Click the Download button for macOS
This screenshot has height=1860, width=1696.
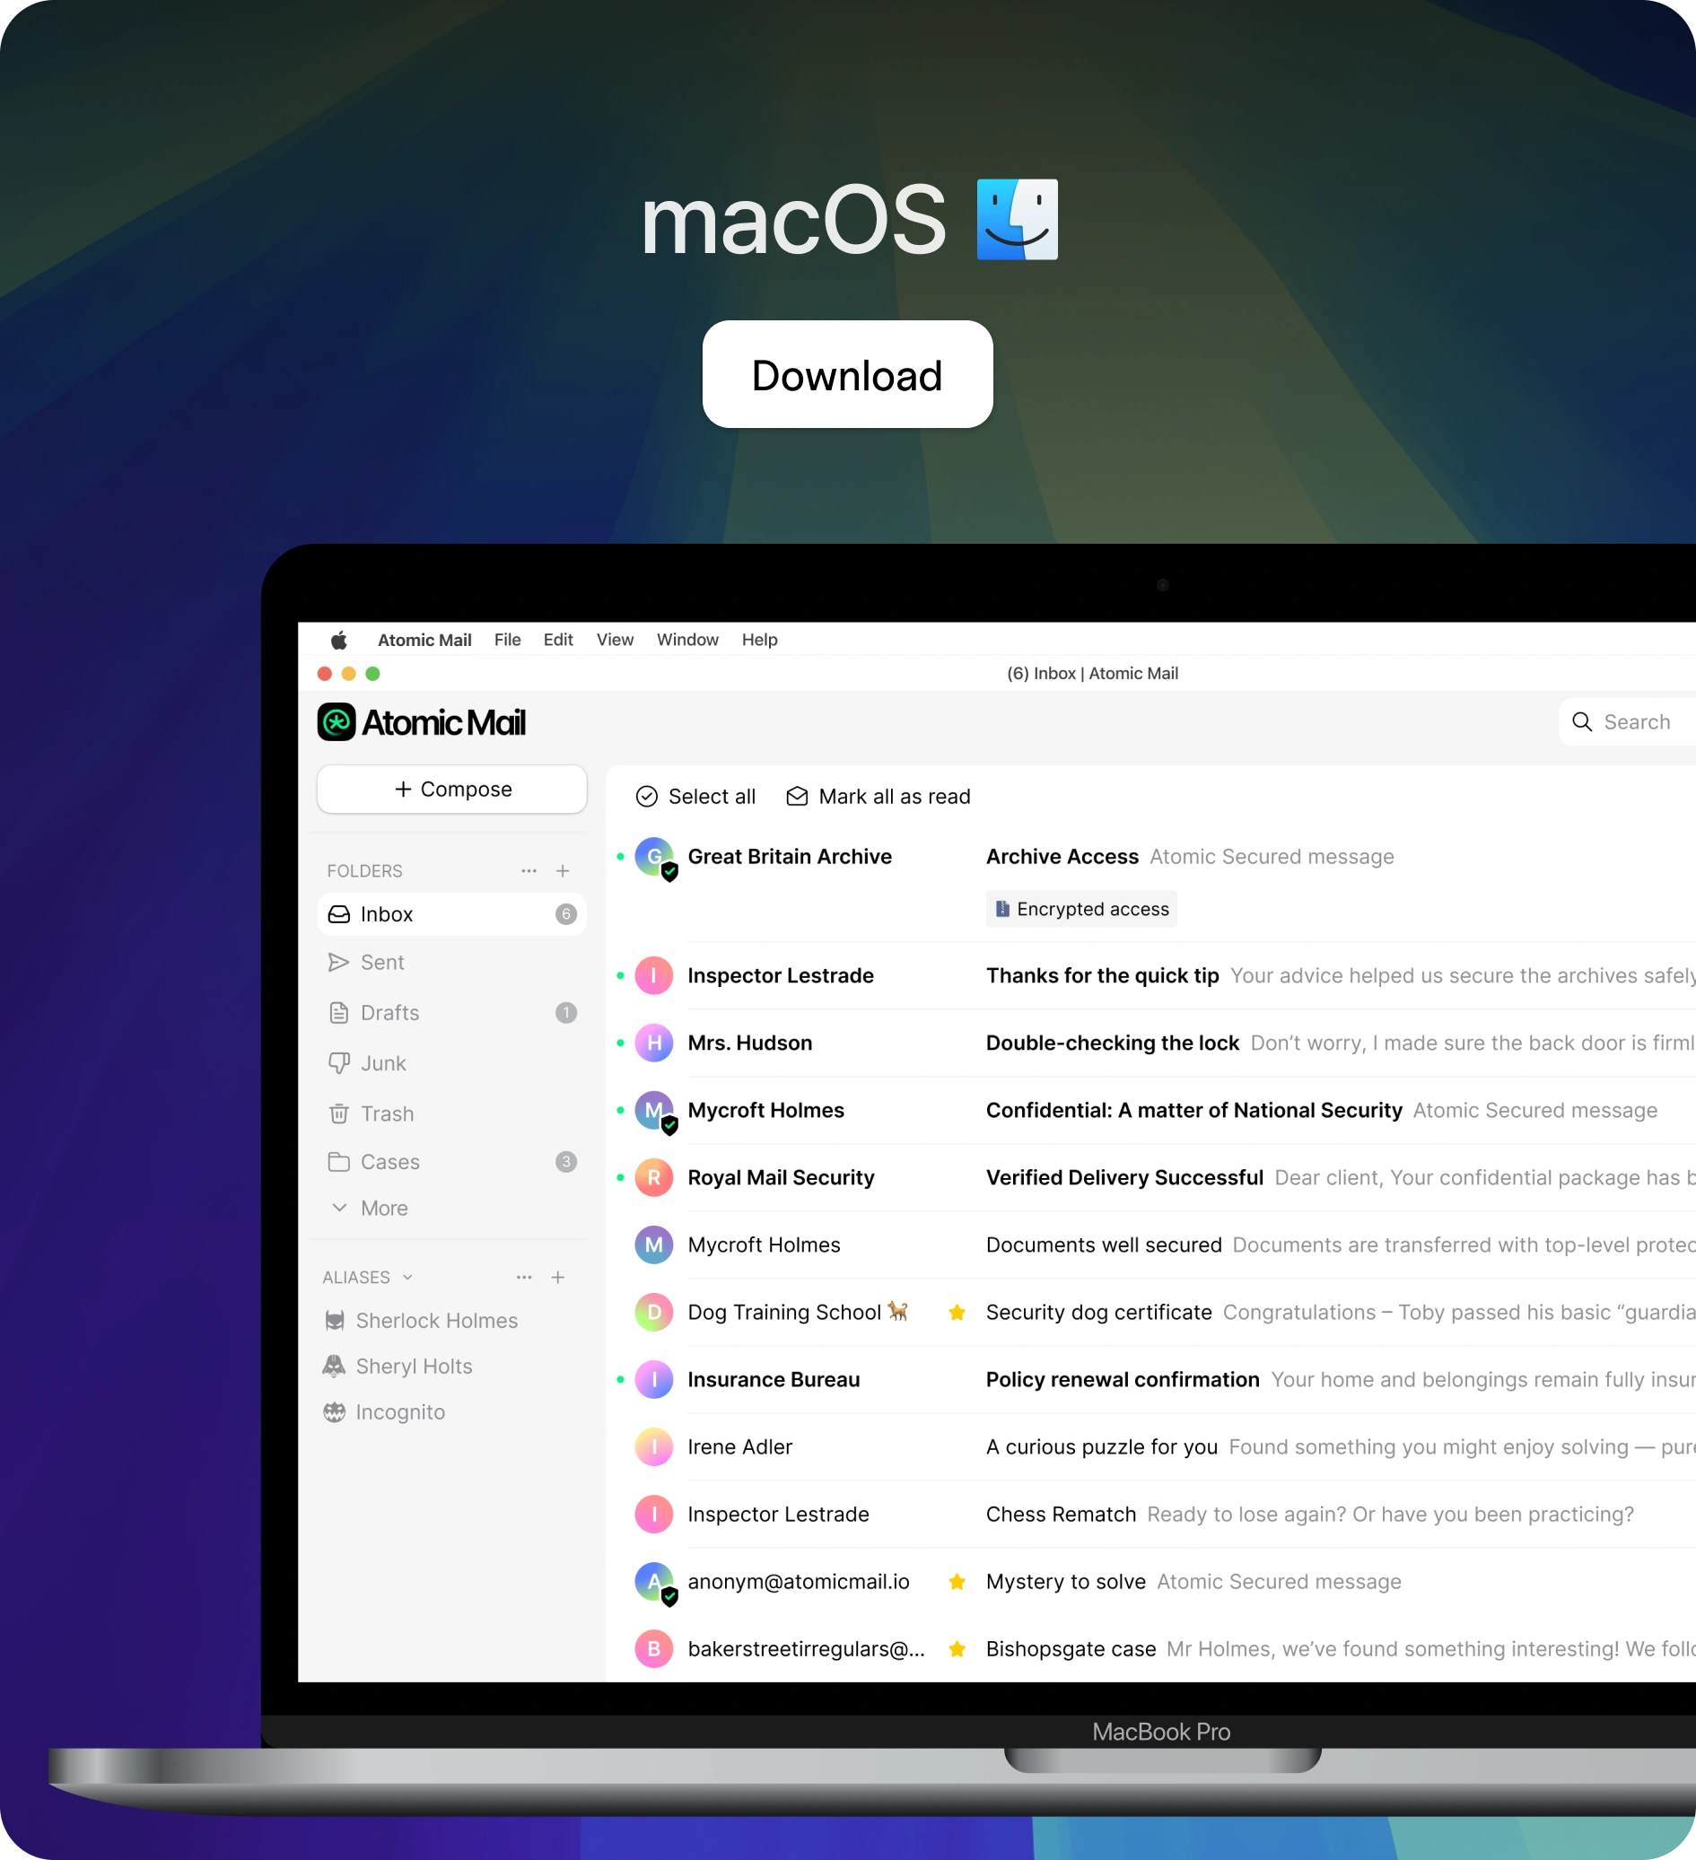[x=847, y=373]
